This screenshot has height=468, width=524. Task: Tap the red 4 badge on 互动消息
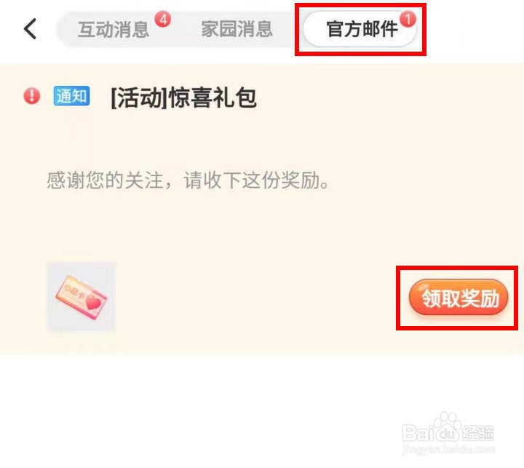pos(163,20)
